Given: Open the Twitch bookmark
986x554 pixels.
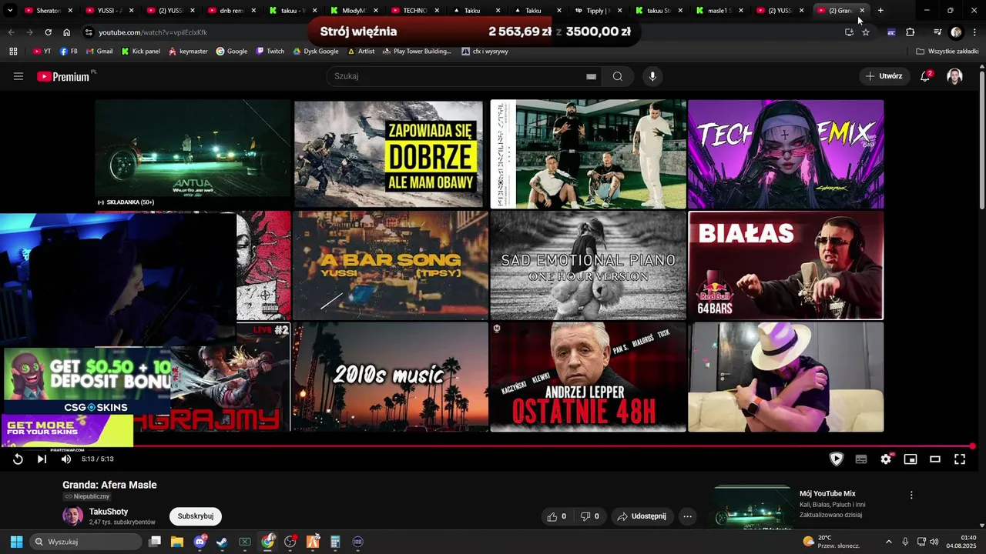Looking at the screenshot, I should pos(270,52).
